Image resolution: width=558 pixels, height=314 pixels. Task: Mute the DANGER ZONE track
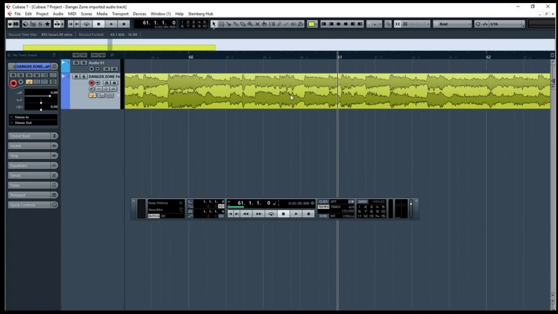76,77
